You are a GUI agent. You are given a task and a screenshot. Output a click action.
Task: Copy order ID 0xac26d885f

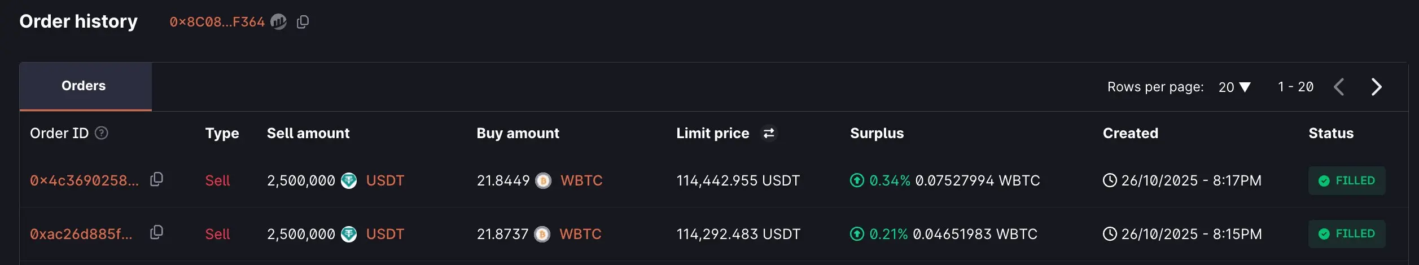pyautogui.click(x=156, y=232)
